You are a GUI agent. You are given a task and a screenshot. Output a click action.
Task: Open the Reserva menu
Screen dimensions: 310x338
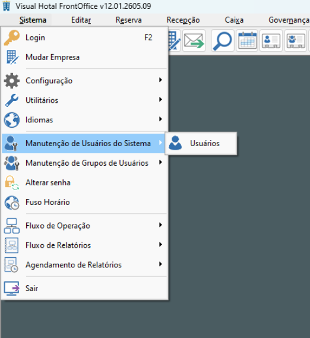(129, 20)
